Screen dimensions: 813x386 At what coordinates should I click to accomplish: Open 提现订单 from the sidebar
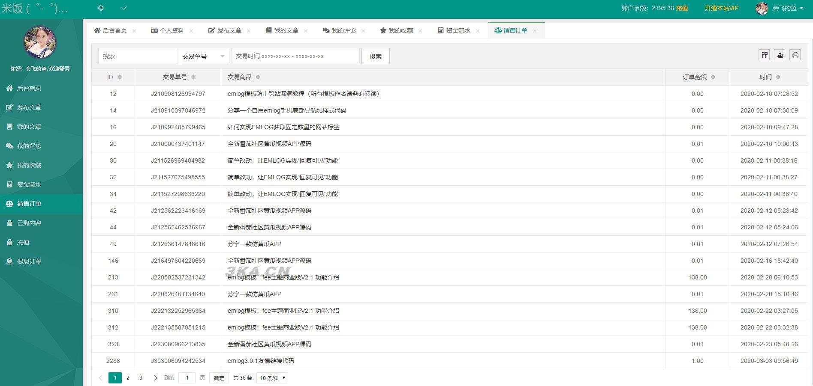(x=29, y=261)
